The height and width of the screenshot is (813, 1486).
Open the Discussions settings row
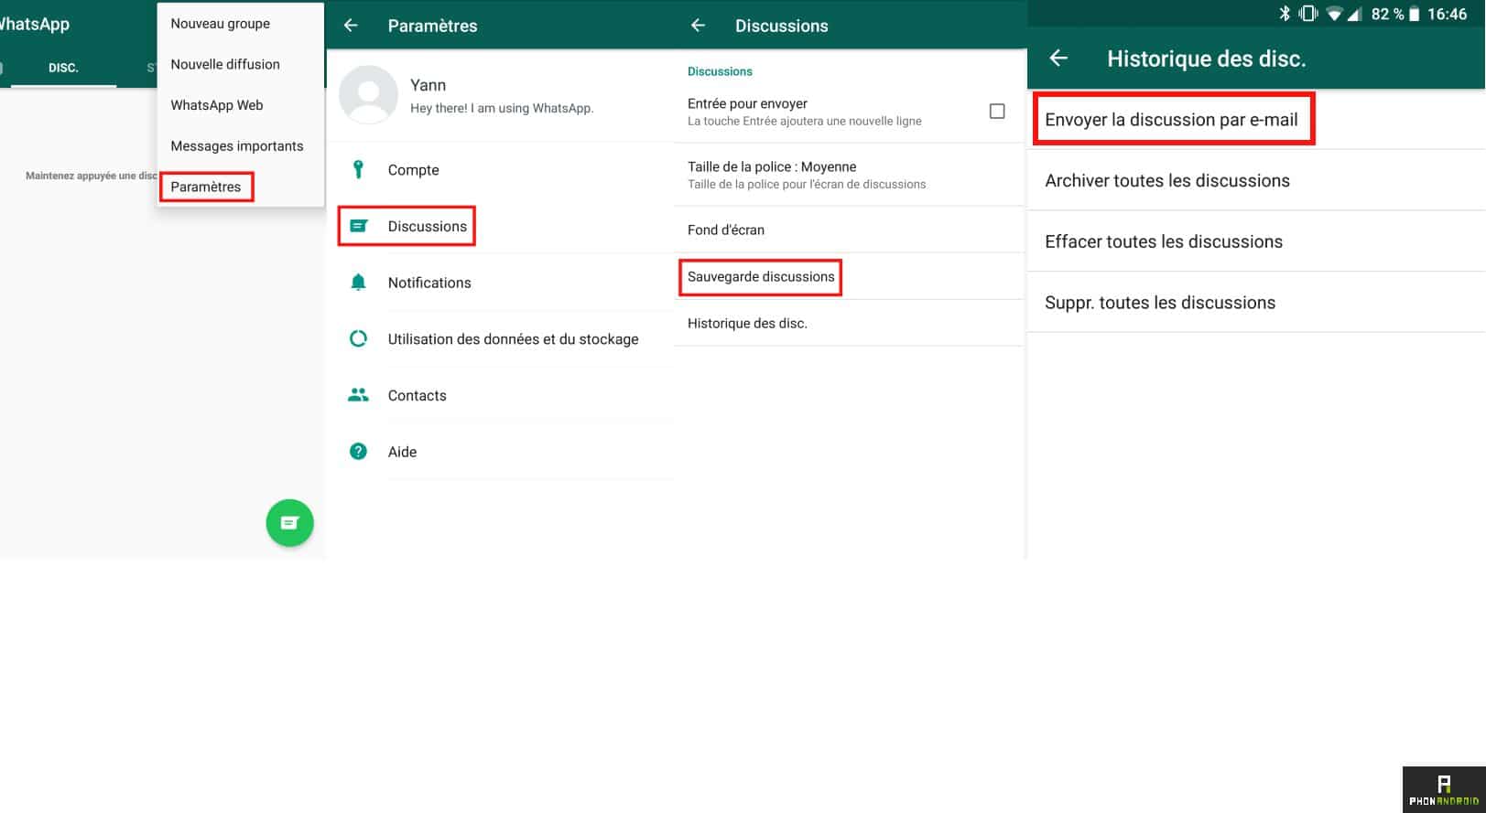coord(500,226)
